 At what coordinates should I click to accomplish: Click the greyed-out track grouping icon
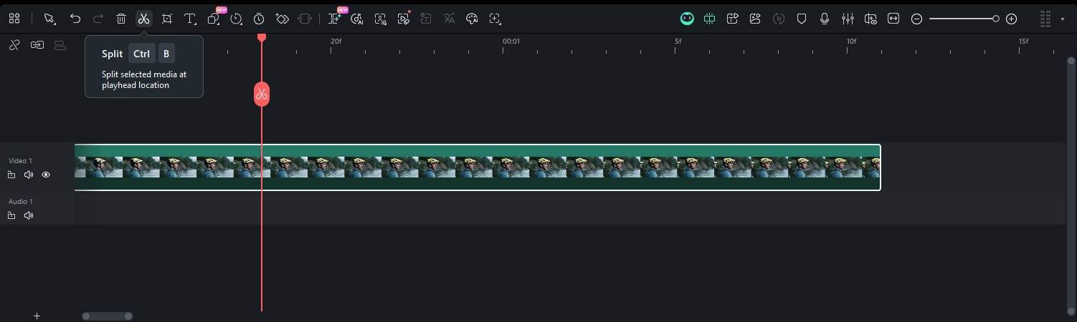coord(60,45)
